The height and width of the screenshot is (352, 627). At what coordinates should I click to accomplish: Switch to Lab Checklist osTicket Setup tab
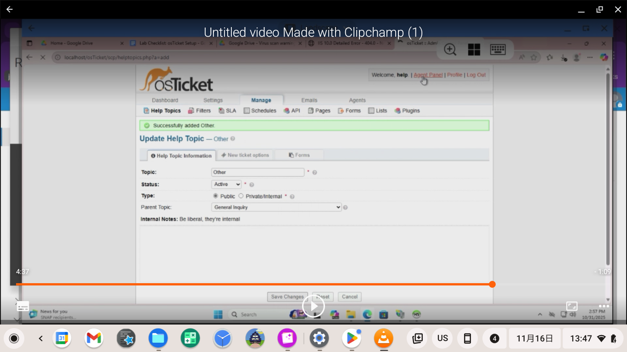point(172,43)
